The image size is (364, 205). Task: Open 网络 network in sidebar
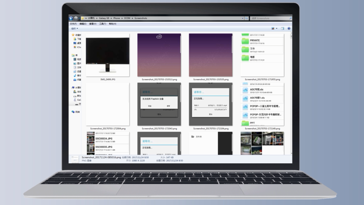tap(76, 112)
